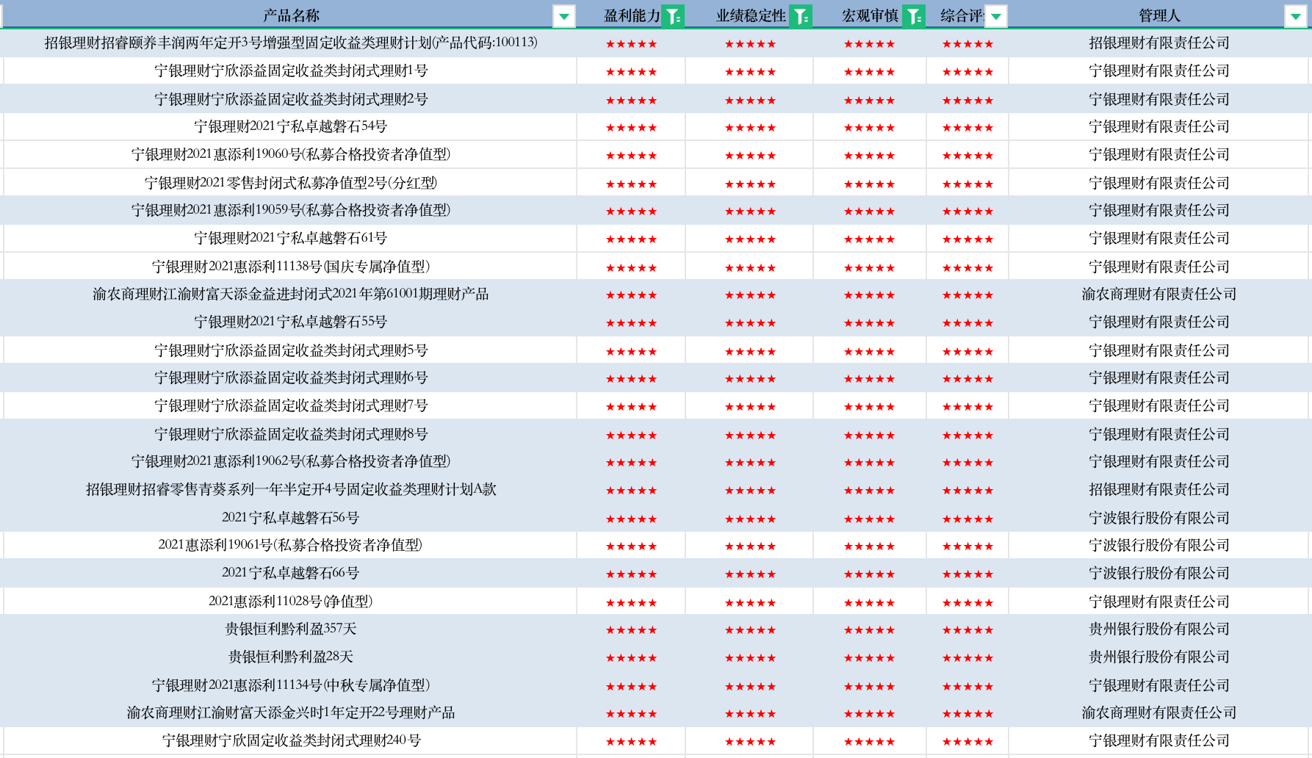Screen dimensions: 1312x758
Task: Select cell 宁银理财宁欣添益固定收益类封闭式理财6号
Action: [290, 378]
